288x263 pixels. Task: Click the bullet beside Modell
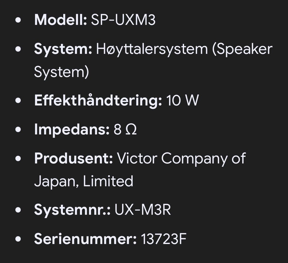18,20
